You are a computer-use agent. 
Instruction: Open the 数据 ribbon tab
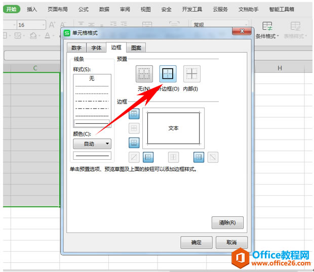(x=104, y=9)
